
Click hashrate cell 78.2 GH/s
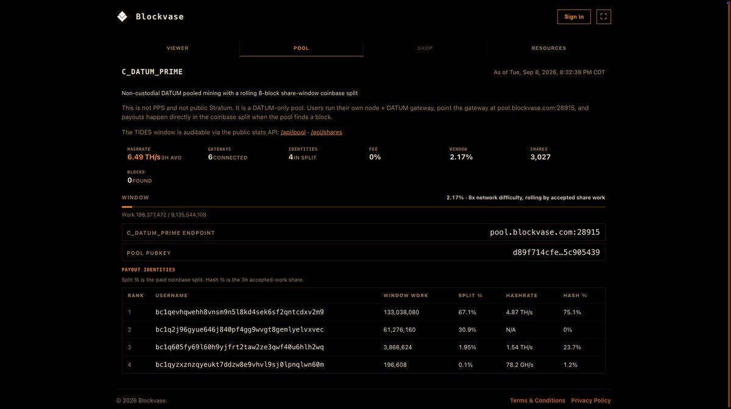point(520,365)
